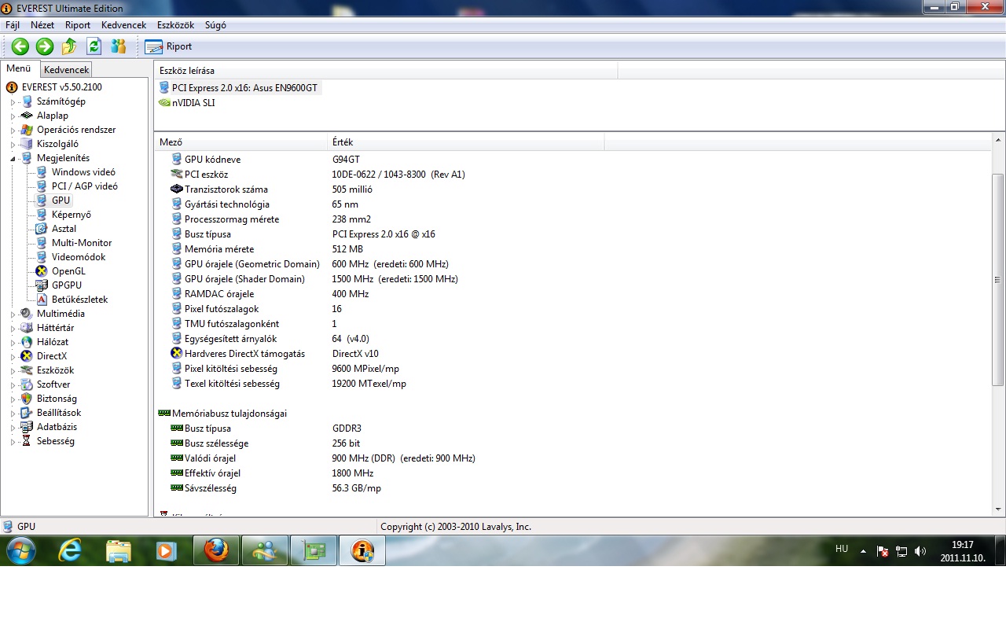The width and height of the screenshot is (1006, 629).
Task: Open the Kedvencek menu in menu bar
Action: coord(124,25)
